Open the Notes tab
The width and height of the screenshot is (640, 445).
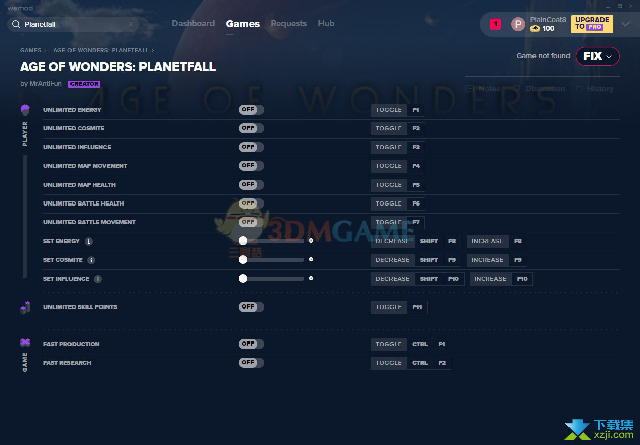[x=483, y=89]
